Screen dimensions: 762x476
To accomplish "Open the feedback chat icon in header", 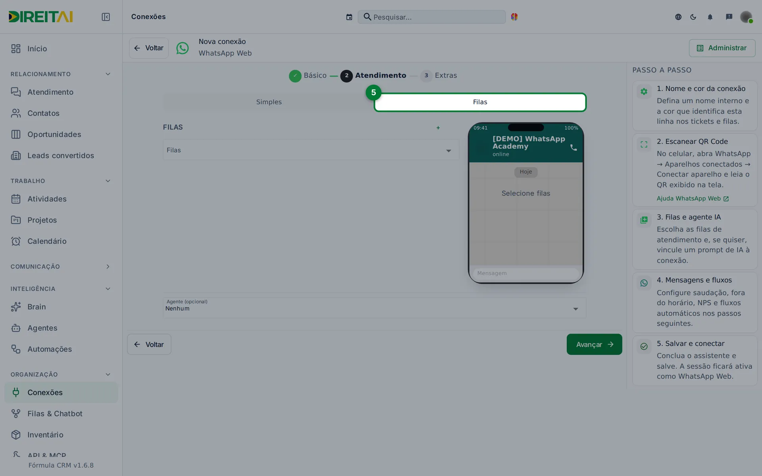I will [729, 17].
